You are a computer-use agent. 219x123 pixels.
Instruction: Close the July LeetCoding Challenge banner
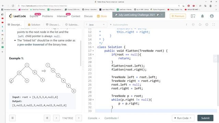click(162, 15)
